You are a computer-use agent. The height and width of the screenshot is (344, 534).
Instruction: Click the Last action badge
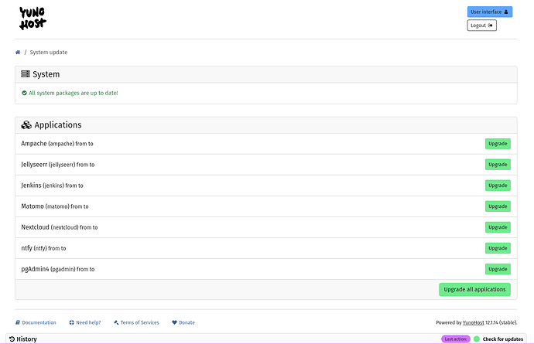[x=456, y=339]
